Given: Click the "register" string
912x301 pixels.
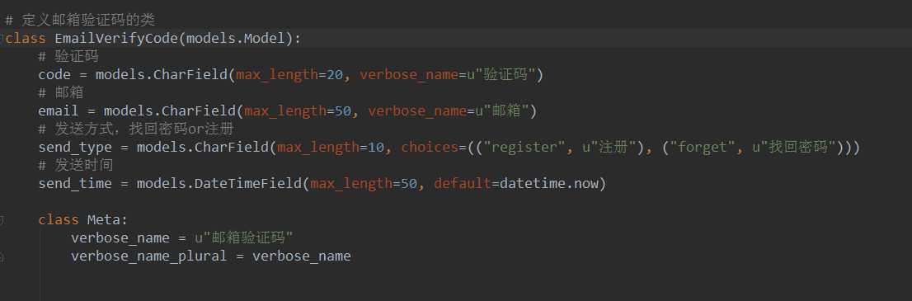Looking at the screenshot, I should click(x=524, y=147).
